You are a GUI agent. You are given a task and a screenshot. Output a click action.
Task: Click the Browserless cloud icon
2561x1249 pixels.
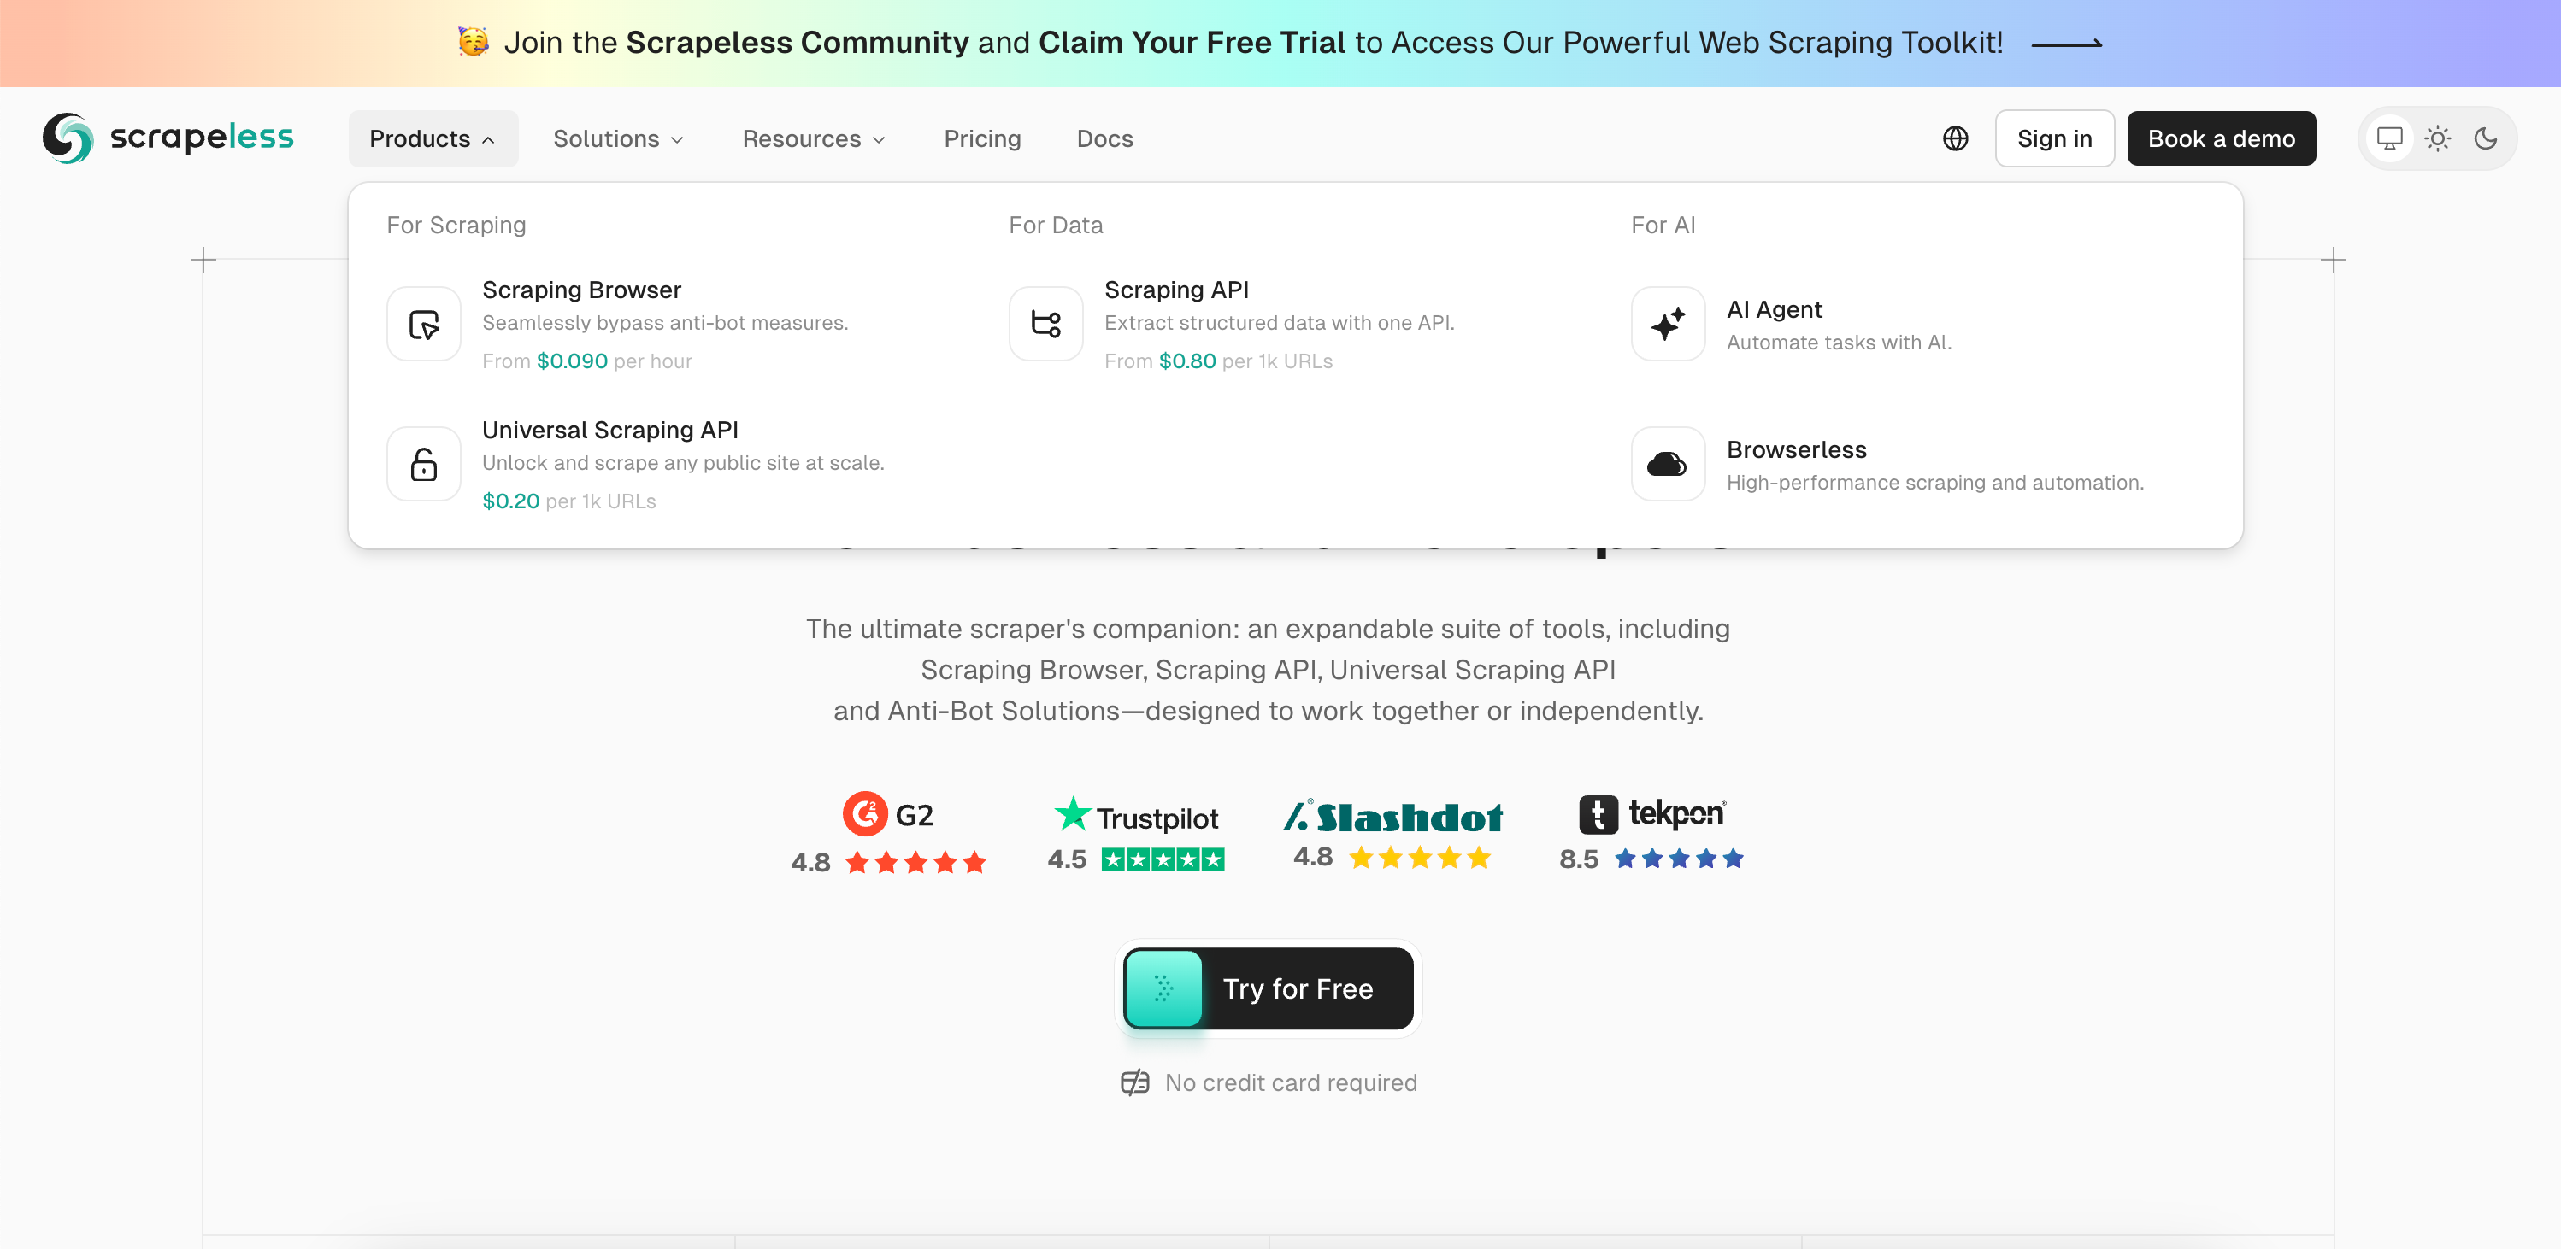tap(1667, 464)
